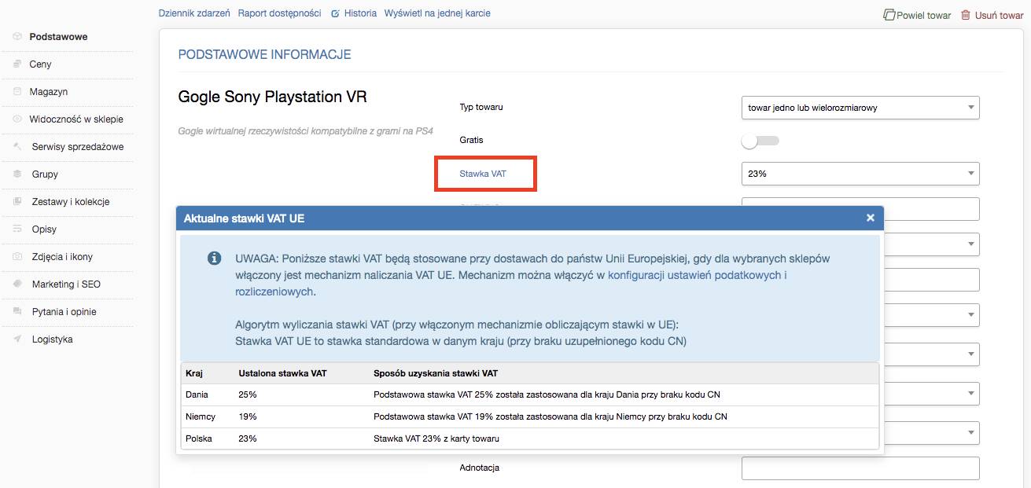Click the Stawka VAT label link
Image resolution: width=1031 pixels, height=488 pixels.
[x=483, y=174]
